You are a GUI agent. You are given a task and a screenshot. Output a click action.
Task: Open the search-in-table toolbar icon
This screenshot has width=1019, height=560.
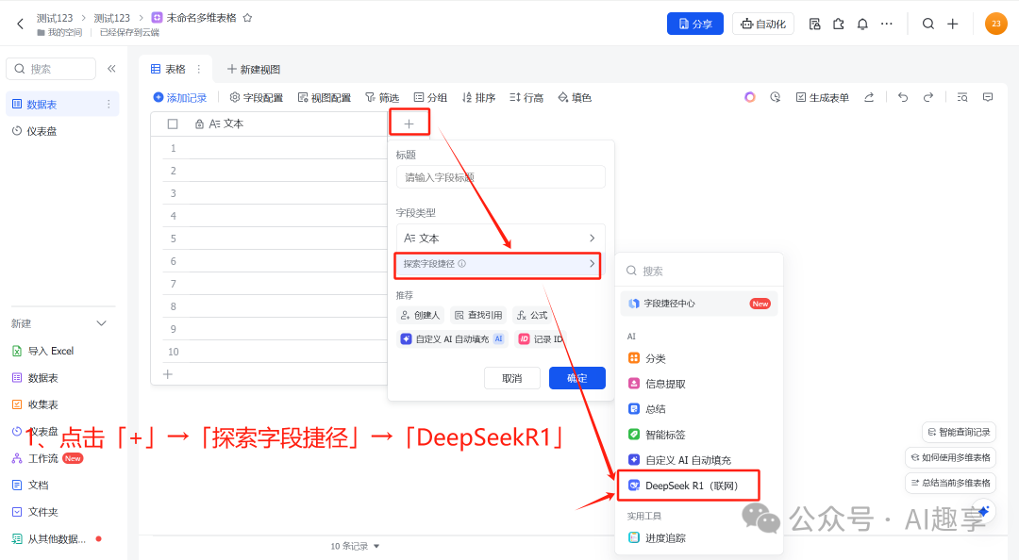[x=962, y=97]
